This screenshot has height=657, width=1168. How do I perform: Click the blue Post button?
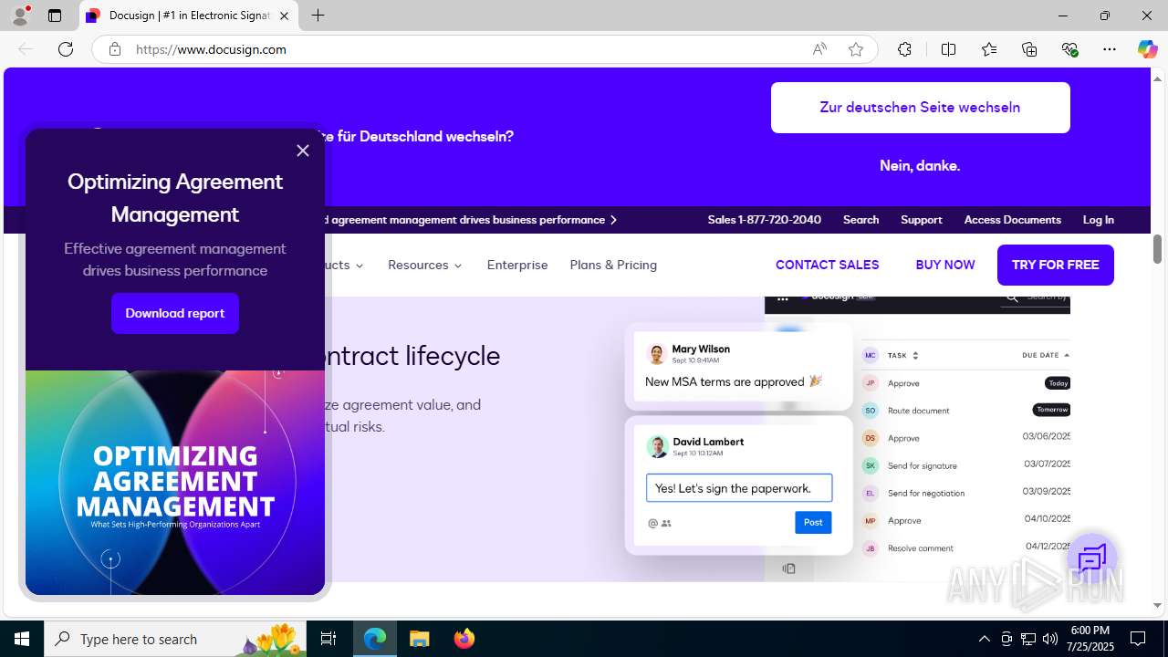813,522
